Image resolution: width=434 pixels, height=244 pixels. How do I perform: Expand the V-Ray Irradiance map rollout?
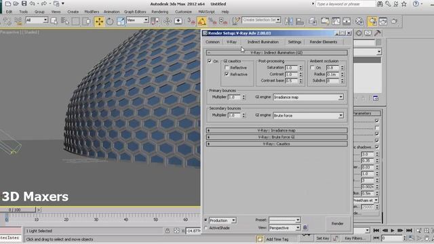tap(277, 130)
